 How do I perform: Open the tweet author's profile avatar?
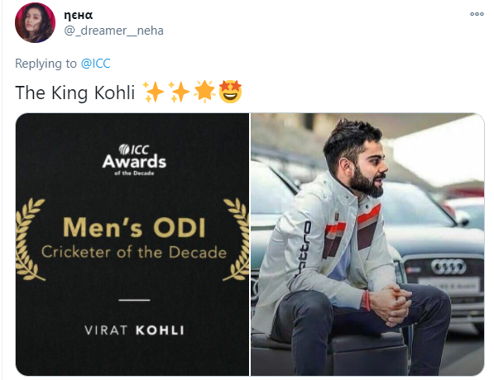(35, 22)
